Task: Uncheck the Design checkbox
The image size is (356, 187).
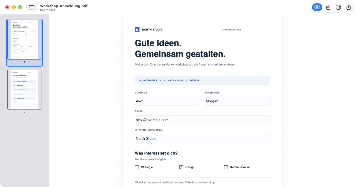Action: (x=181, y=167)
